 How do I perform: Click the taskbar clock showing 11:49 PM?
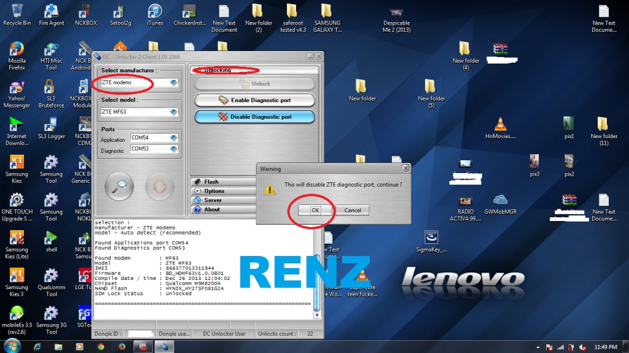click(605, 347)
